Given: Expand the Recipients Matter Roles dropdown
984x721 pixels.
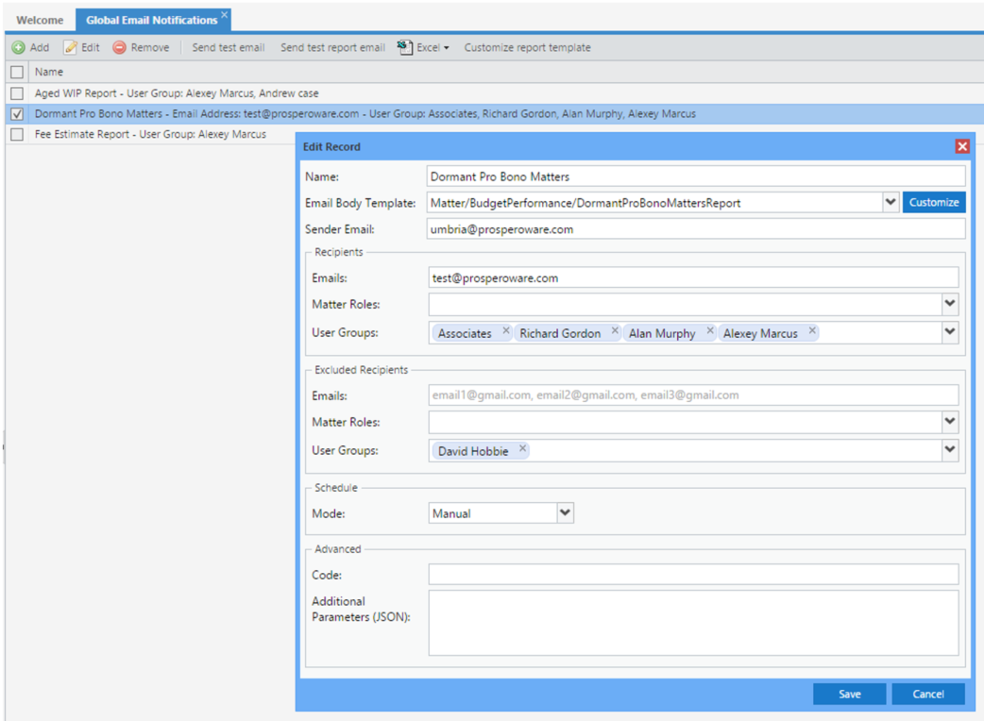Looking at the screenshot, I should pyautogui.click(x=950, y=304).
